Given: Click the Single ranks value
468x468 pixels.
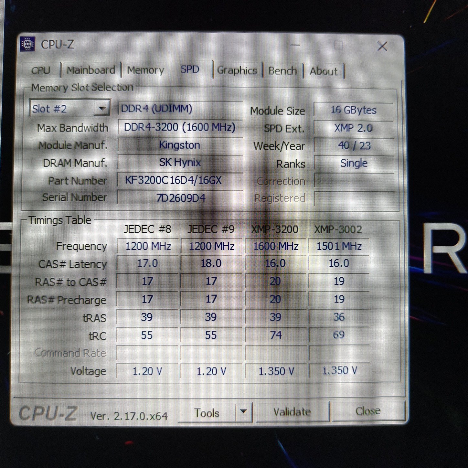Looking at the screenshot, I should coord(354,163).
